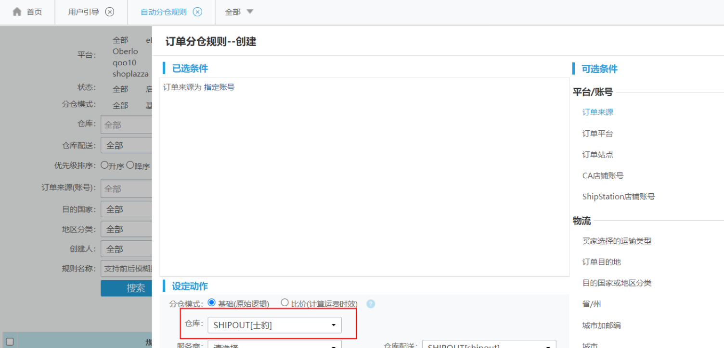Image resolution: width=724 pixels, height=348 pixels.
Task: Open background 地区分类 全部 dropdown
Action: click(127, 229)
